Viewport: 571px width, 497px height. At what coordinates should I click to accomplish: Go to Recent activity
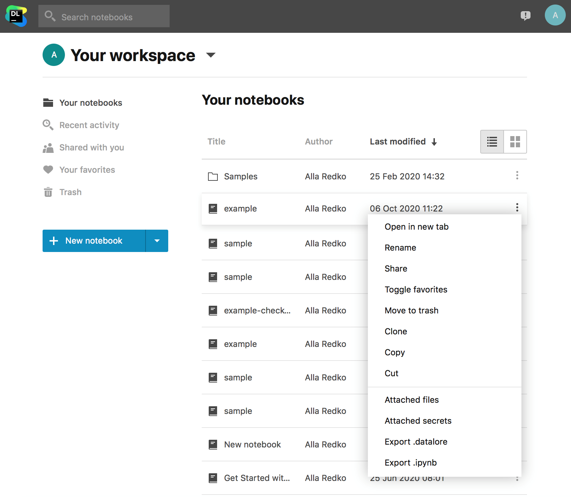[89, 125]
